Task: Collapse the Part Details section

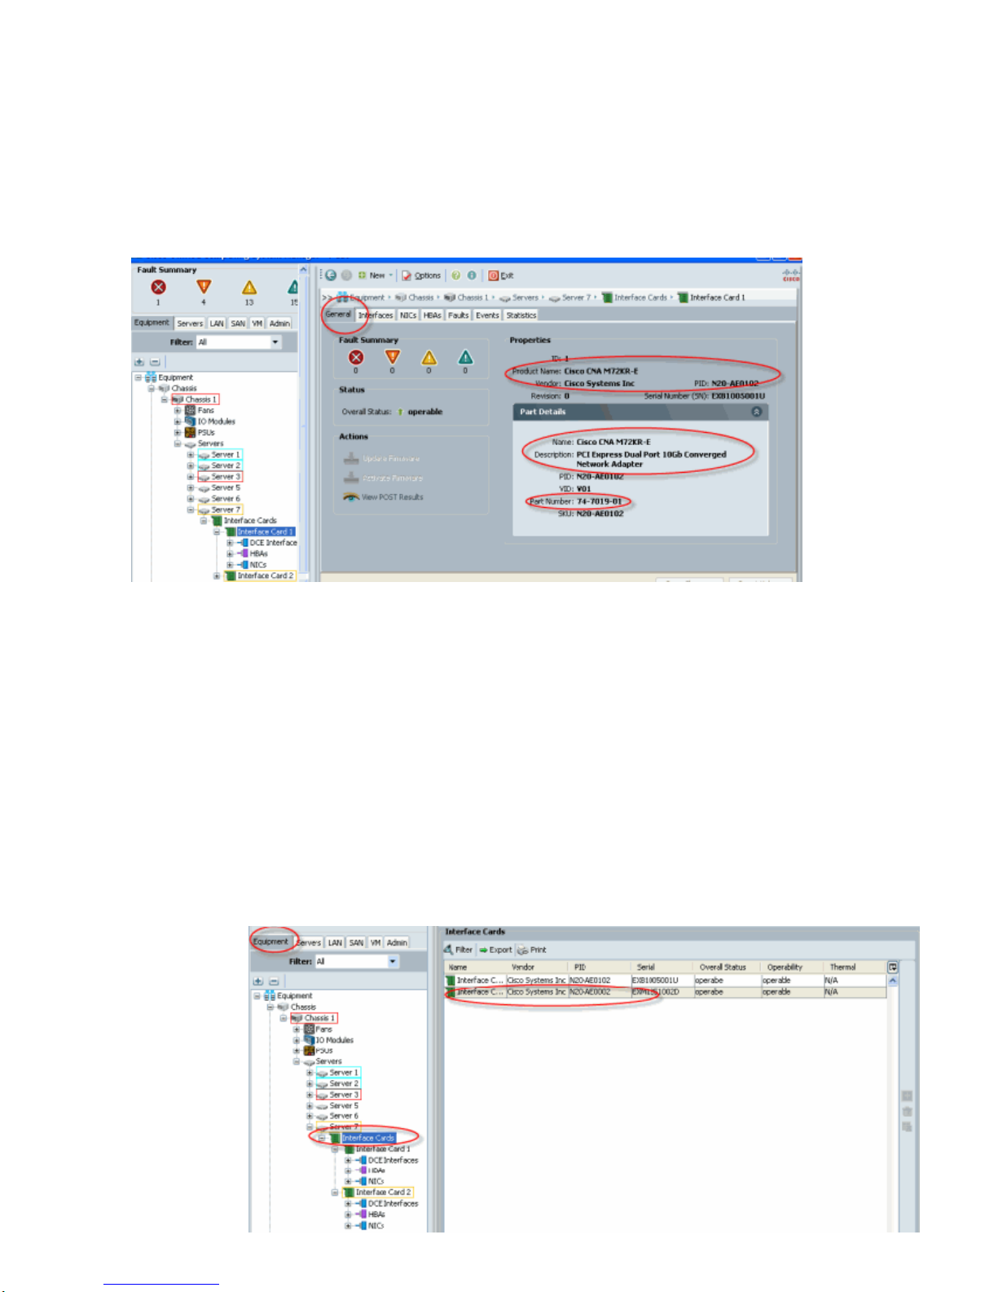Action: click(756, 412)
